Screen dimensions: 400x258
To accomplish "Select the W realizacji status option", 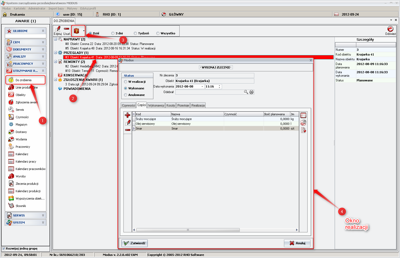I will (x=126, y=82).
